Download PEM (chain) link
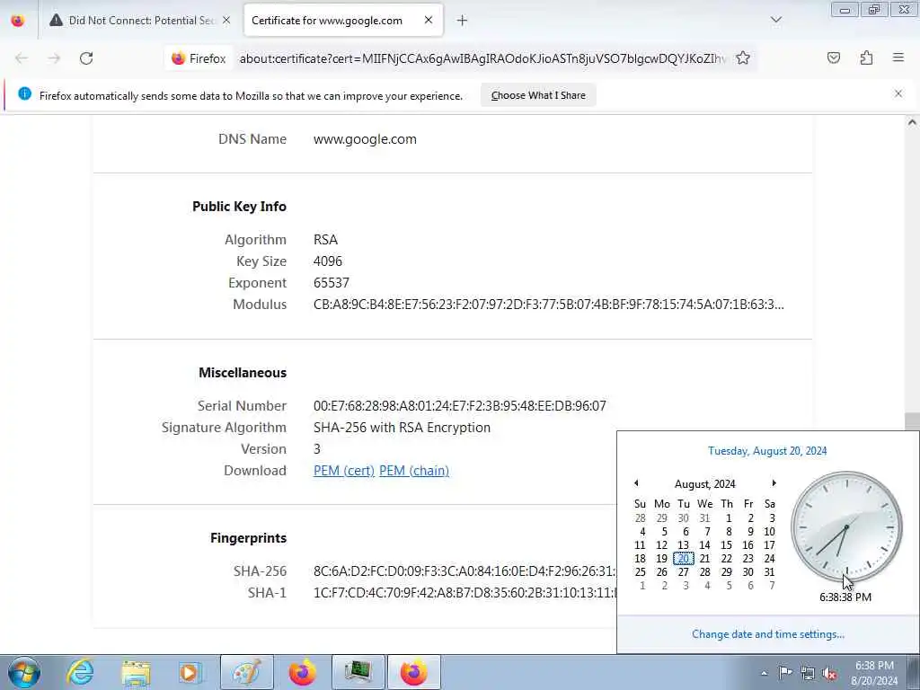 [x=414, y=471]
